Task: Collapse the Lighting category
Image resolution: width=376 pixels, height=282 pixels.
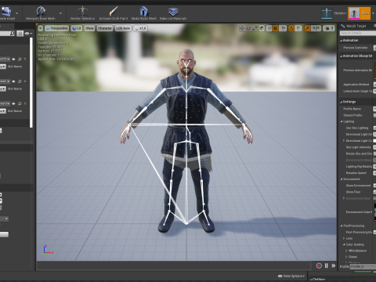Action: [x=342, y=121]
